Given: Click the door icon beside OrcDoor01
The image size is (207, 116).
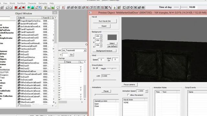Looking at the screenshot, I should click(19, 77).
